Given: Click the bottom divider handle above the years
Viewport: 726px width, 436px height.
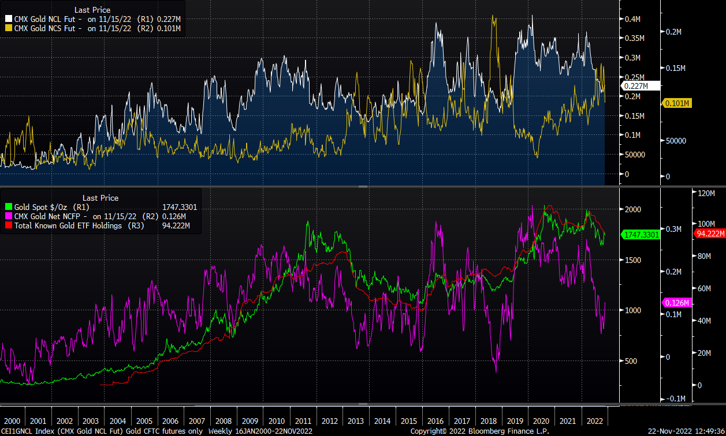Looking at the screenshot, I should (363, 404).
